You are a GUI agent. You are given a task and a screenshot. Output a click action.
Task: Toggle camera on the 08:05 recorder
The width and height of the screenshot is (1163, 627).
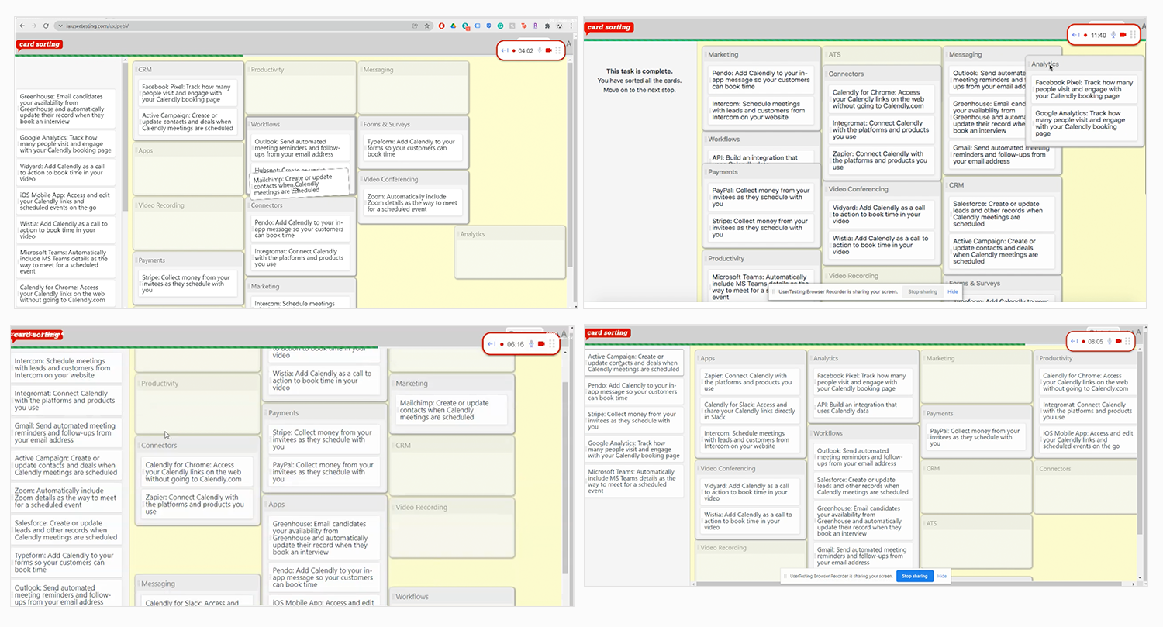(x=1119, y=341)
